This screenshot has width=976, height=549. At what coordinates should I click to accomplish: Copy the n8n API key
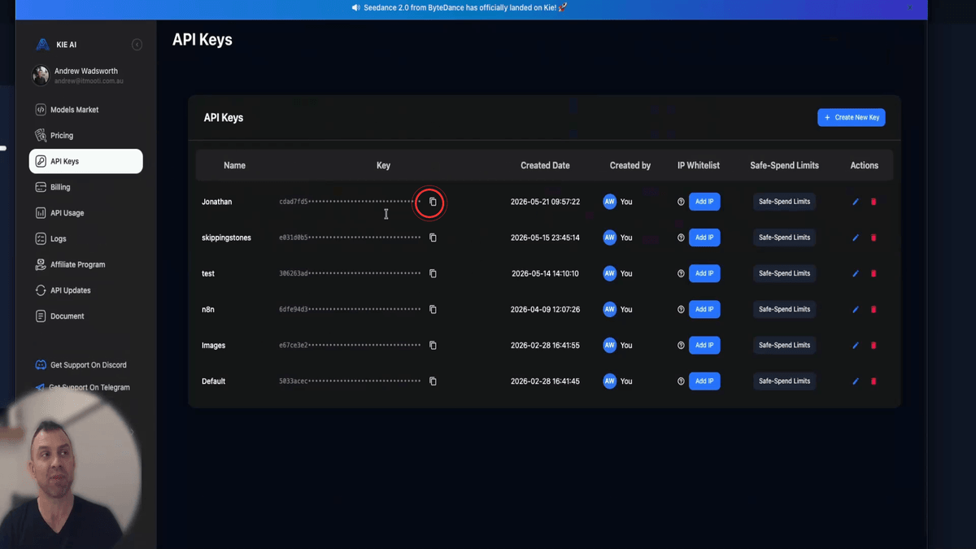433,309
